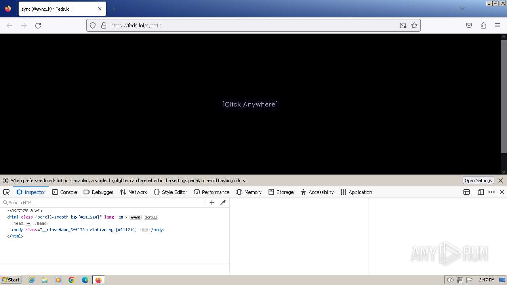
Task: Switch to the Network tab
Action: (133, 192)
